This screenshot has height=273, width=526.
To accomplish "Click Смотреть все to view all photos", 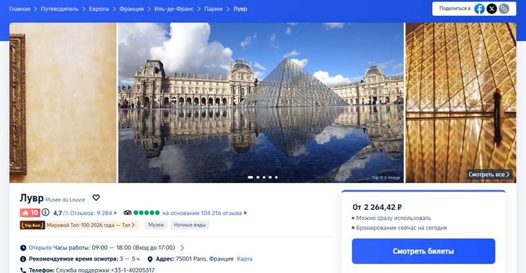I will tap(489, 175).
